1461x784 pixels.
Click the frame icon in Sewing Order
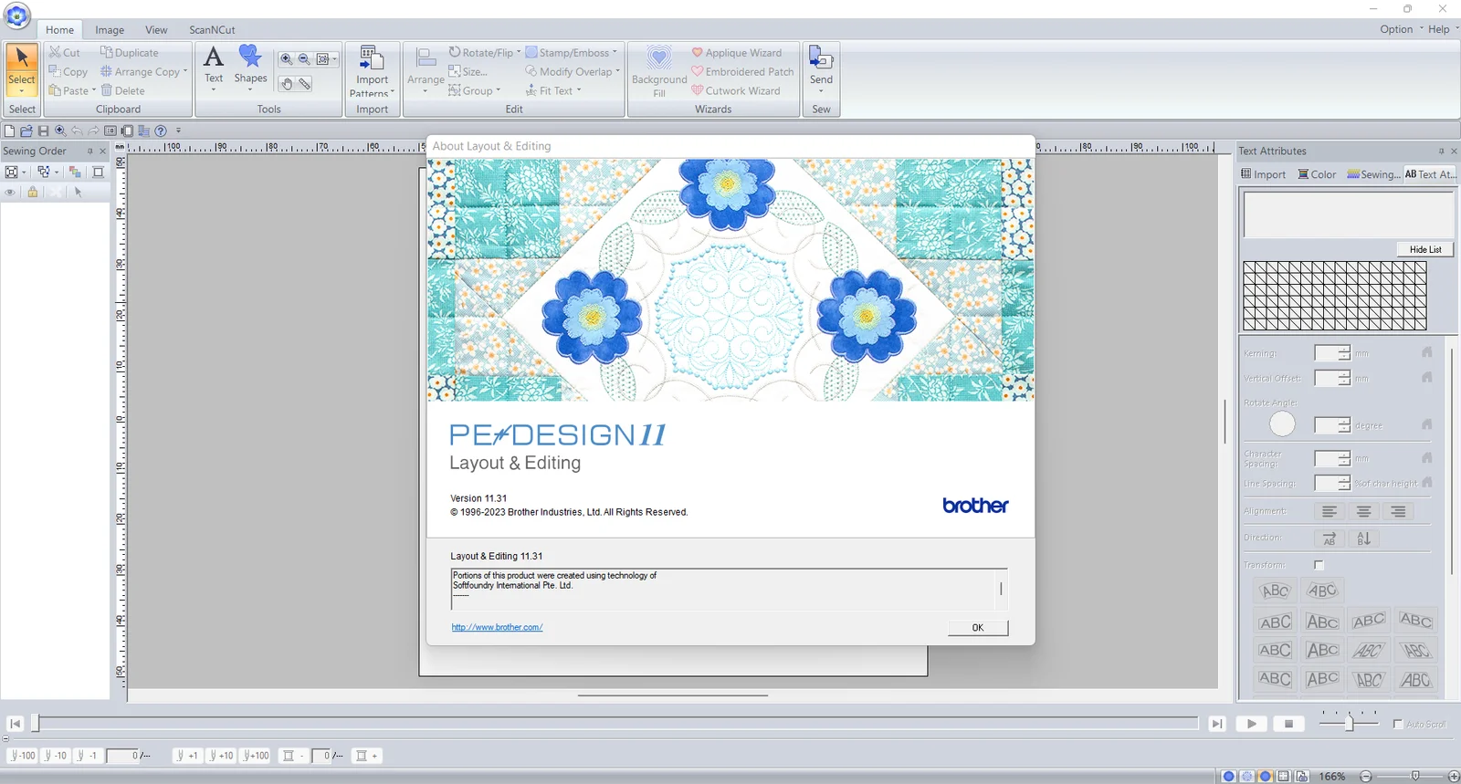click(x=99, y=172)
